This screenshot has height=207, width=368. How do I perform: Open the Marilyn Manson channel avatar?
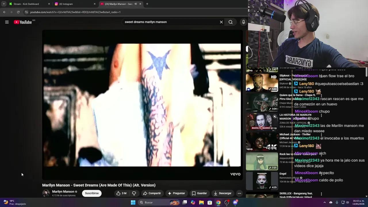[46, 193]
